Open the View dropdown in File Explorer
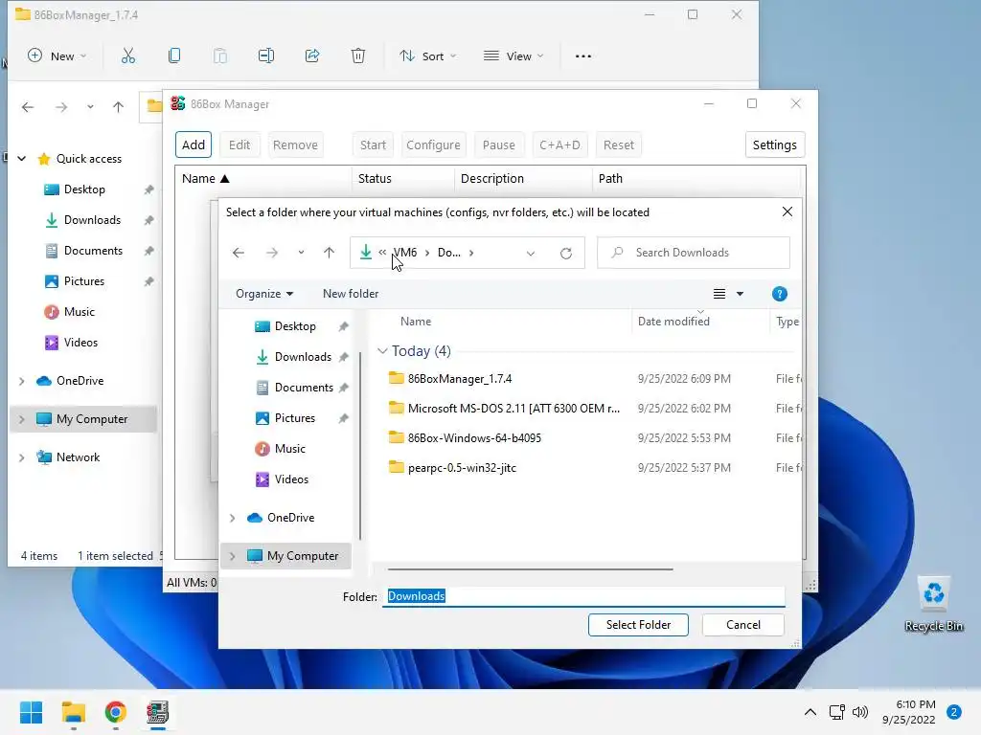The width and height of the screenshot is (981, 735). coord(513,56)
